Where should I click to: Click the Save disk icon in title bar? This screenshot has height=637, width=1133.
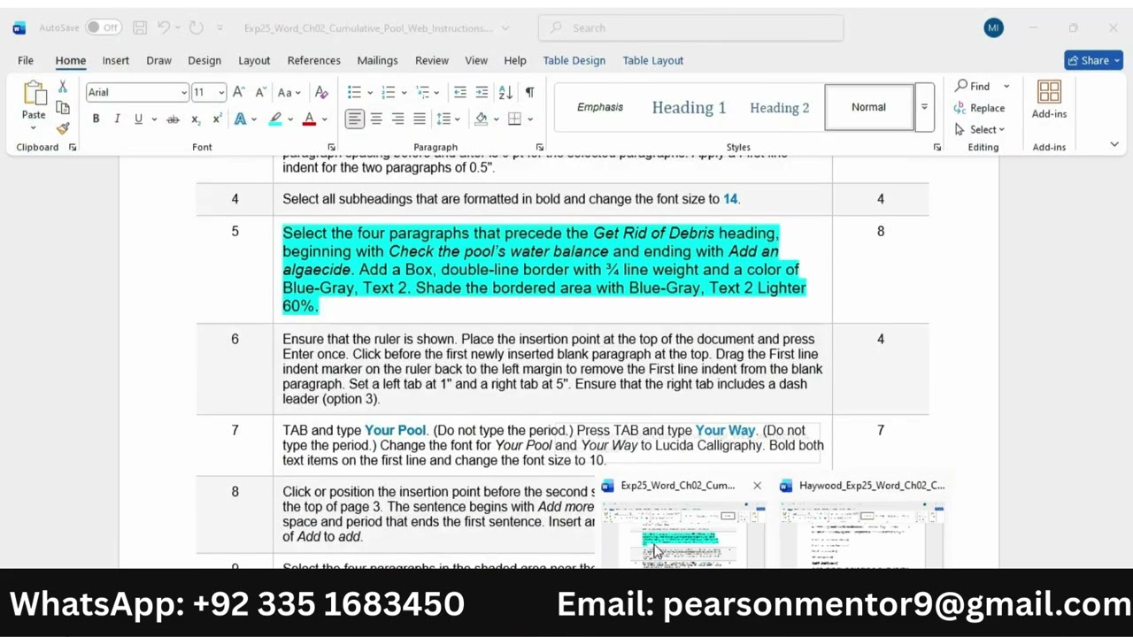coord(140,28)
